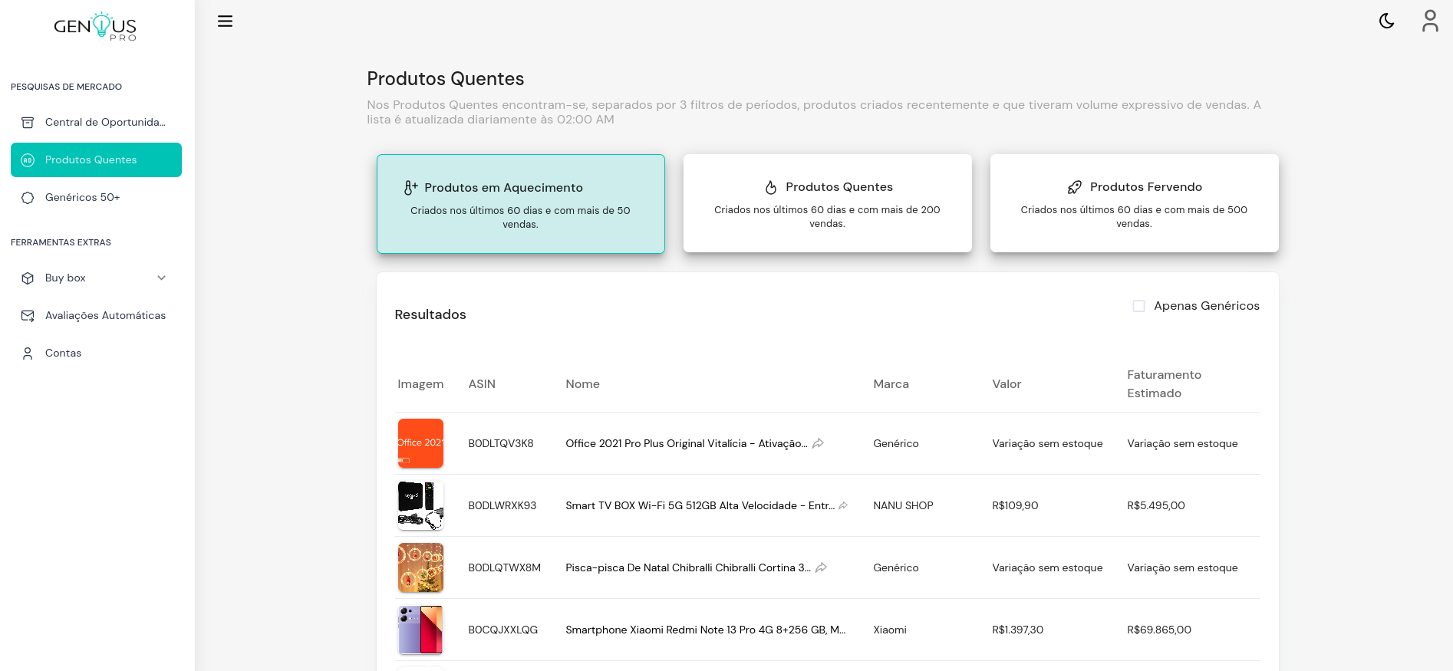1453x671 pixels.
Task: Click the rocket icon on Produtos Fervendo card
Action: (x=1075, y=187)
